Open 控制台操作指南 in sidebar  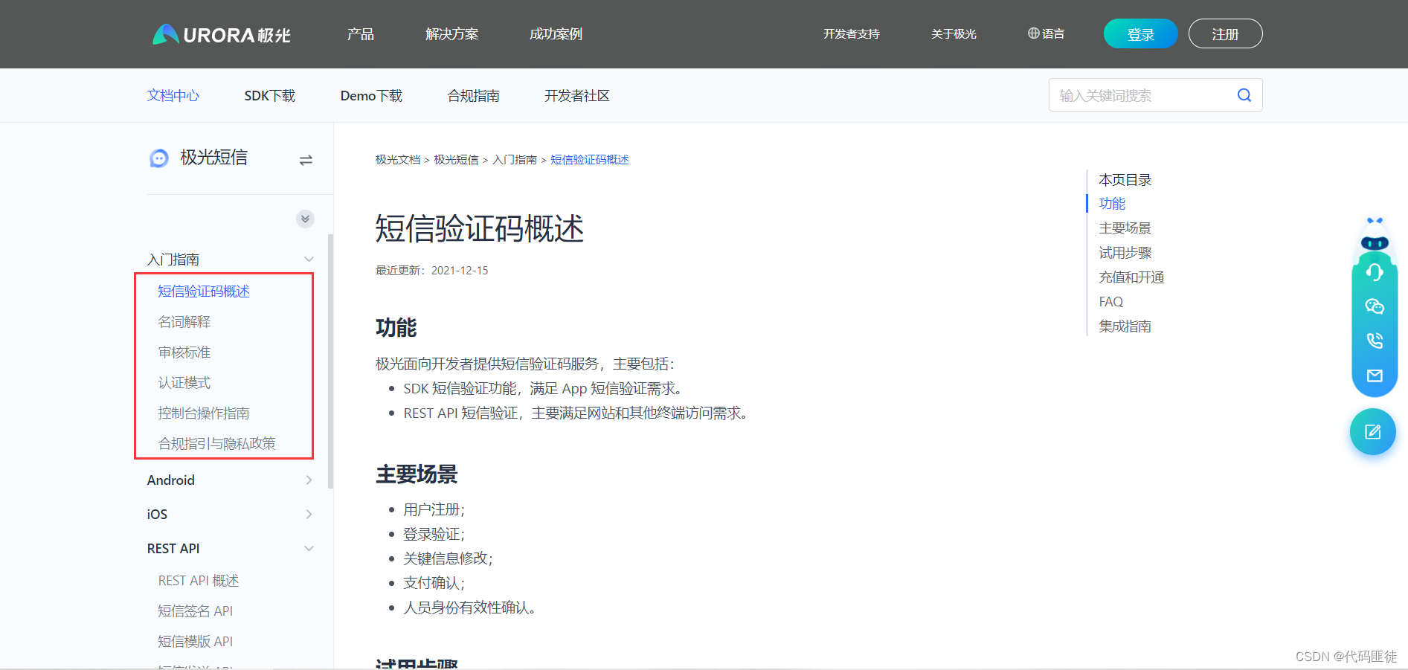(x=204, y=413)
